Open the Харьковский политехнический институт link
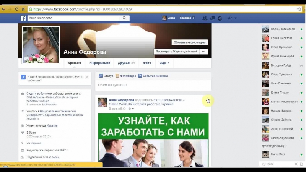The height and width of the screenshot is (172, 306). tap(55, 115)
